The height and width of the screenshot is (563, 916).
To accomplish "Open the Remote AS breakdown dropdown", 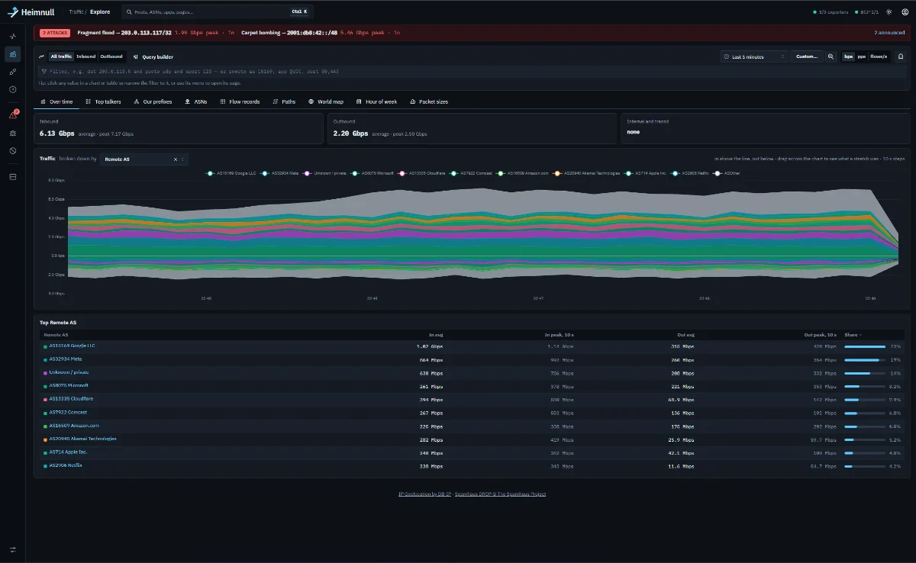I will 144,159.
